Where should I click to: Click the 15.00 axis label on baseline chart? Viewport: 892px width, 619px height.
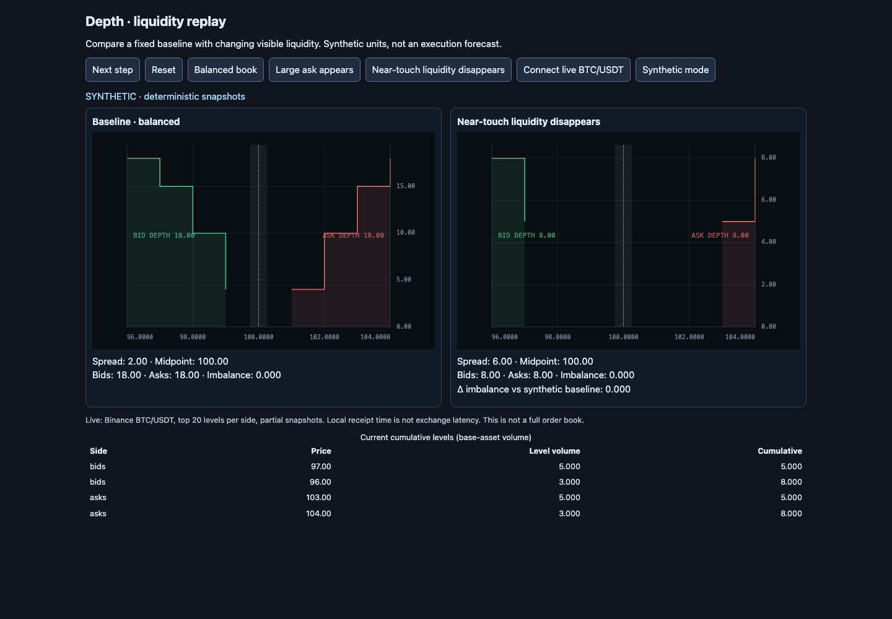click(x=406, y=186)
